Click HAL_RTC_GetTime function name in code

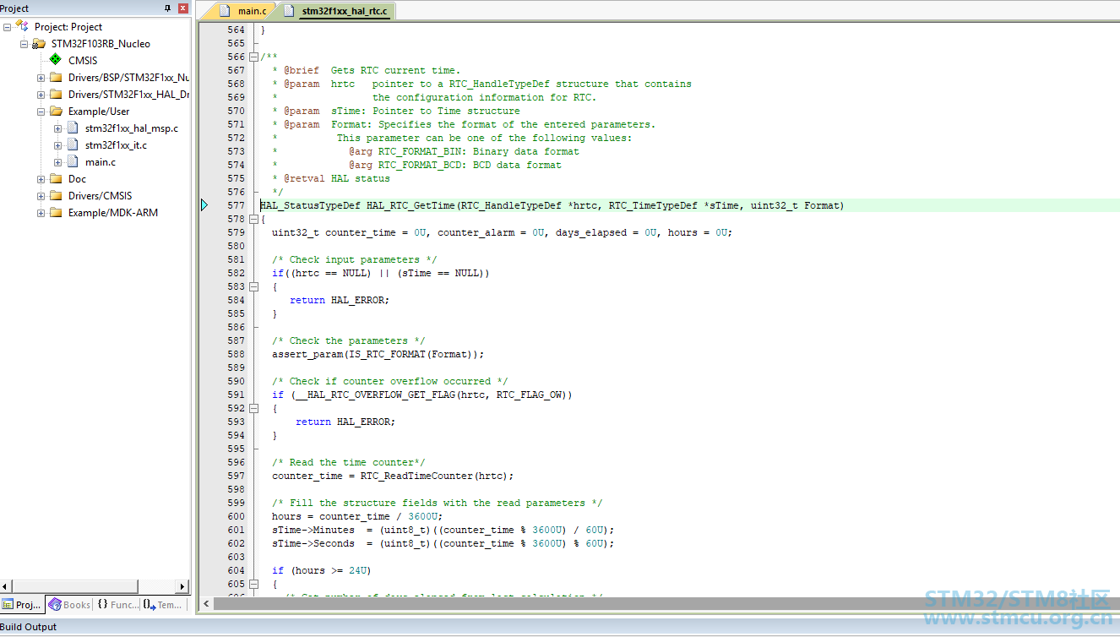tap(410, 205)
